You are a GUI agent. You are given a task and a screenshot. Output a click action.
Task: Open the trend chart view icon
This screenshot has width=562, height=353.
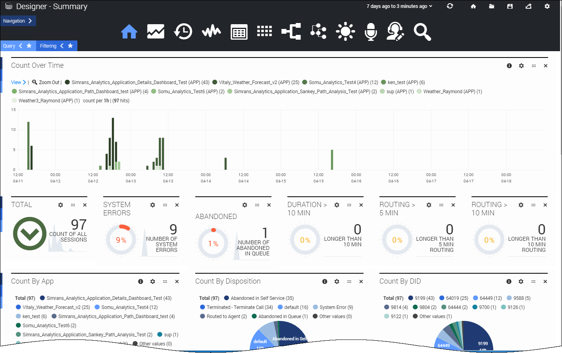[x=156, y=31]
